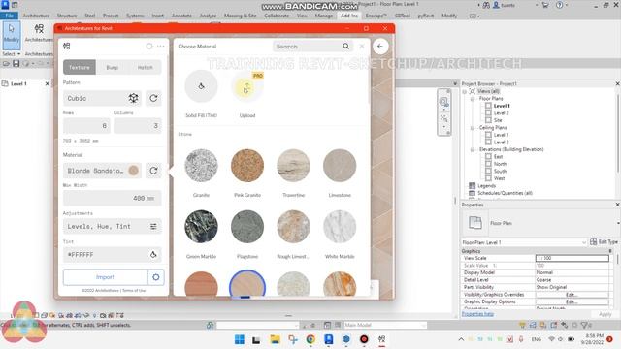Open the Cubic pattern selector icon
Screen dimensions: 621x349
pos(133,98)
